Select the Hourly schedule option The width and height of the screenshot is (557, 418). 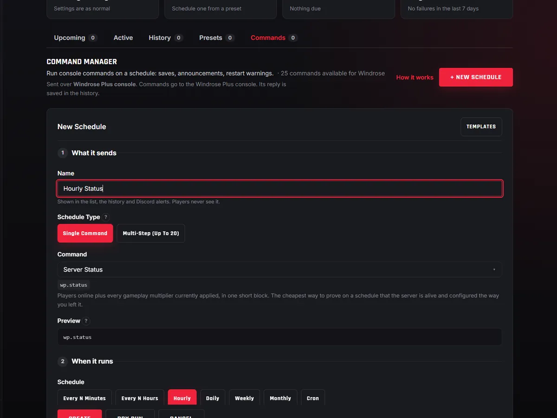click(x=182, y=398)
